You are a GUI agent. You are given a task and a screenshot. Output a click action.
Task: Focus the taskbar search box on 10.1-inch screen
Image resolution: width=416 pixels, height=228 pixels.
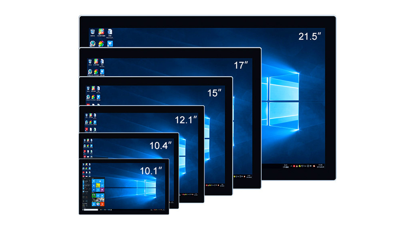coord(91,210)
